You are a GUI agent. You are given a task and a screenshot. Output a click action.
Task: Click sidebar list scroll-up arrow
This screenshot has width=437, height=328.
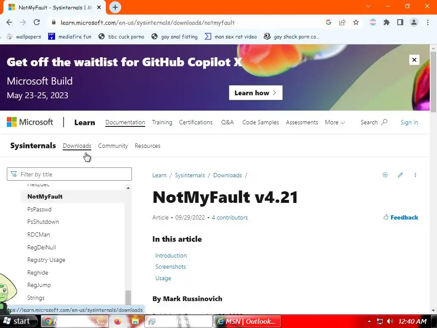[x=128, y=188]
